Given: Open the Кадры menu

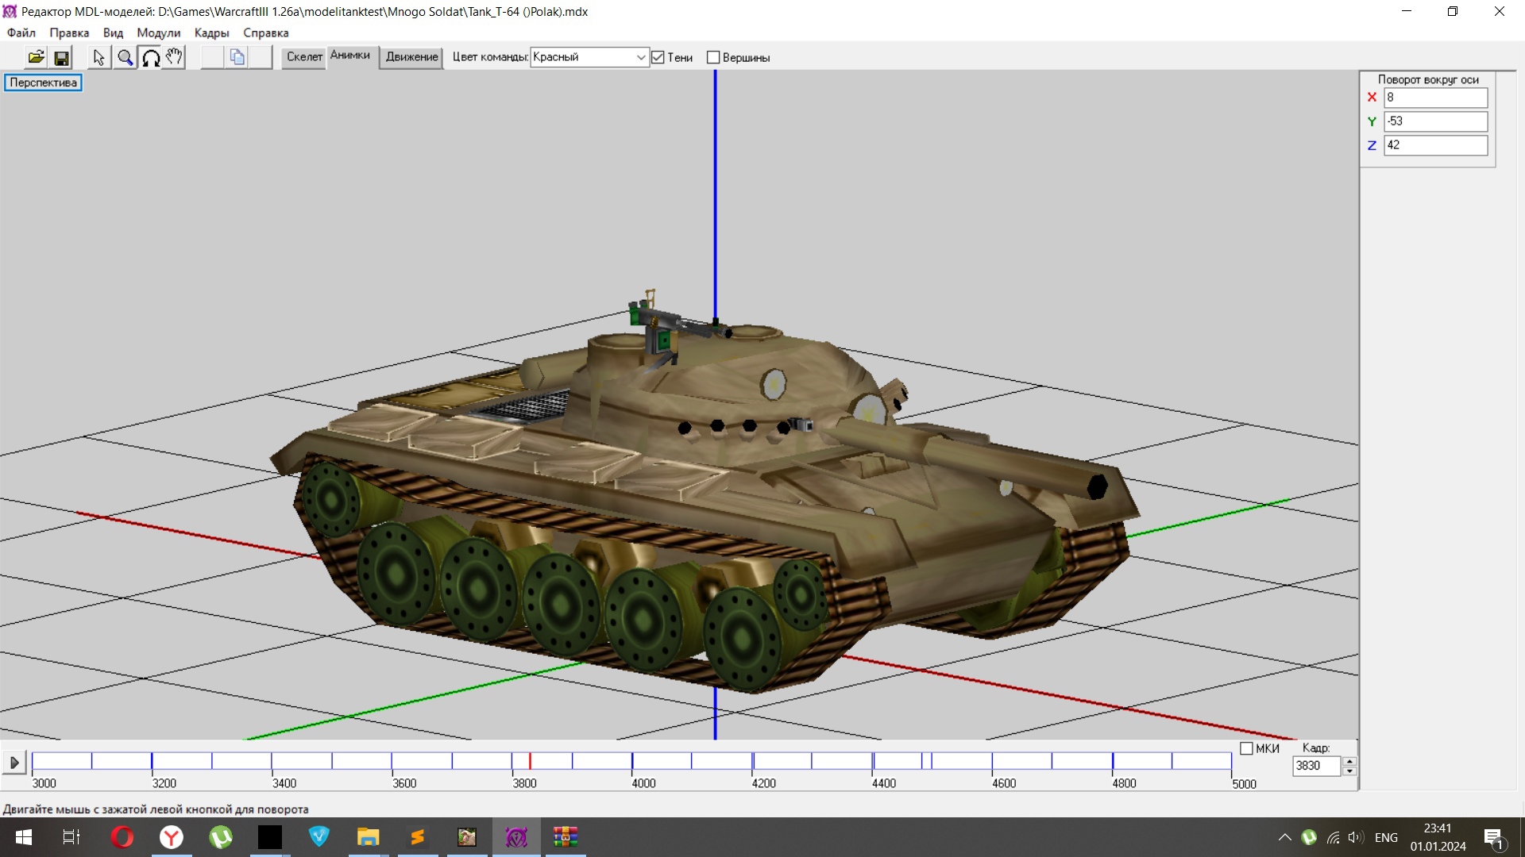Looking at the screenshot, I should 211,33.
